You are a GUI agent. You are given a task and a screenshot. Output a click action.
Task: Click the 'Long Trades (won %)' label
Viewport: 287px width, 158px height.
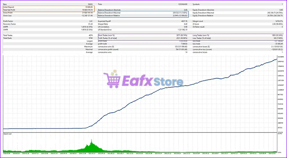201,35
